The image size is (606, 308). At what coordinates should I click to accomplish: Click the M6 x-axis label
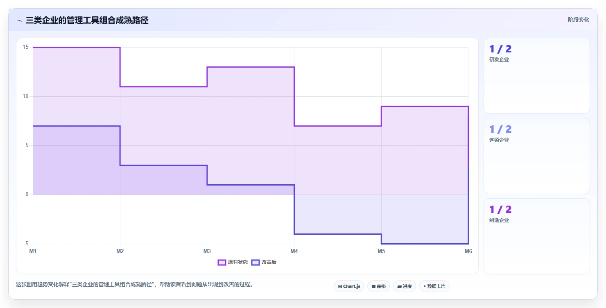[x=468, y=251]
